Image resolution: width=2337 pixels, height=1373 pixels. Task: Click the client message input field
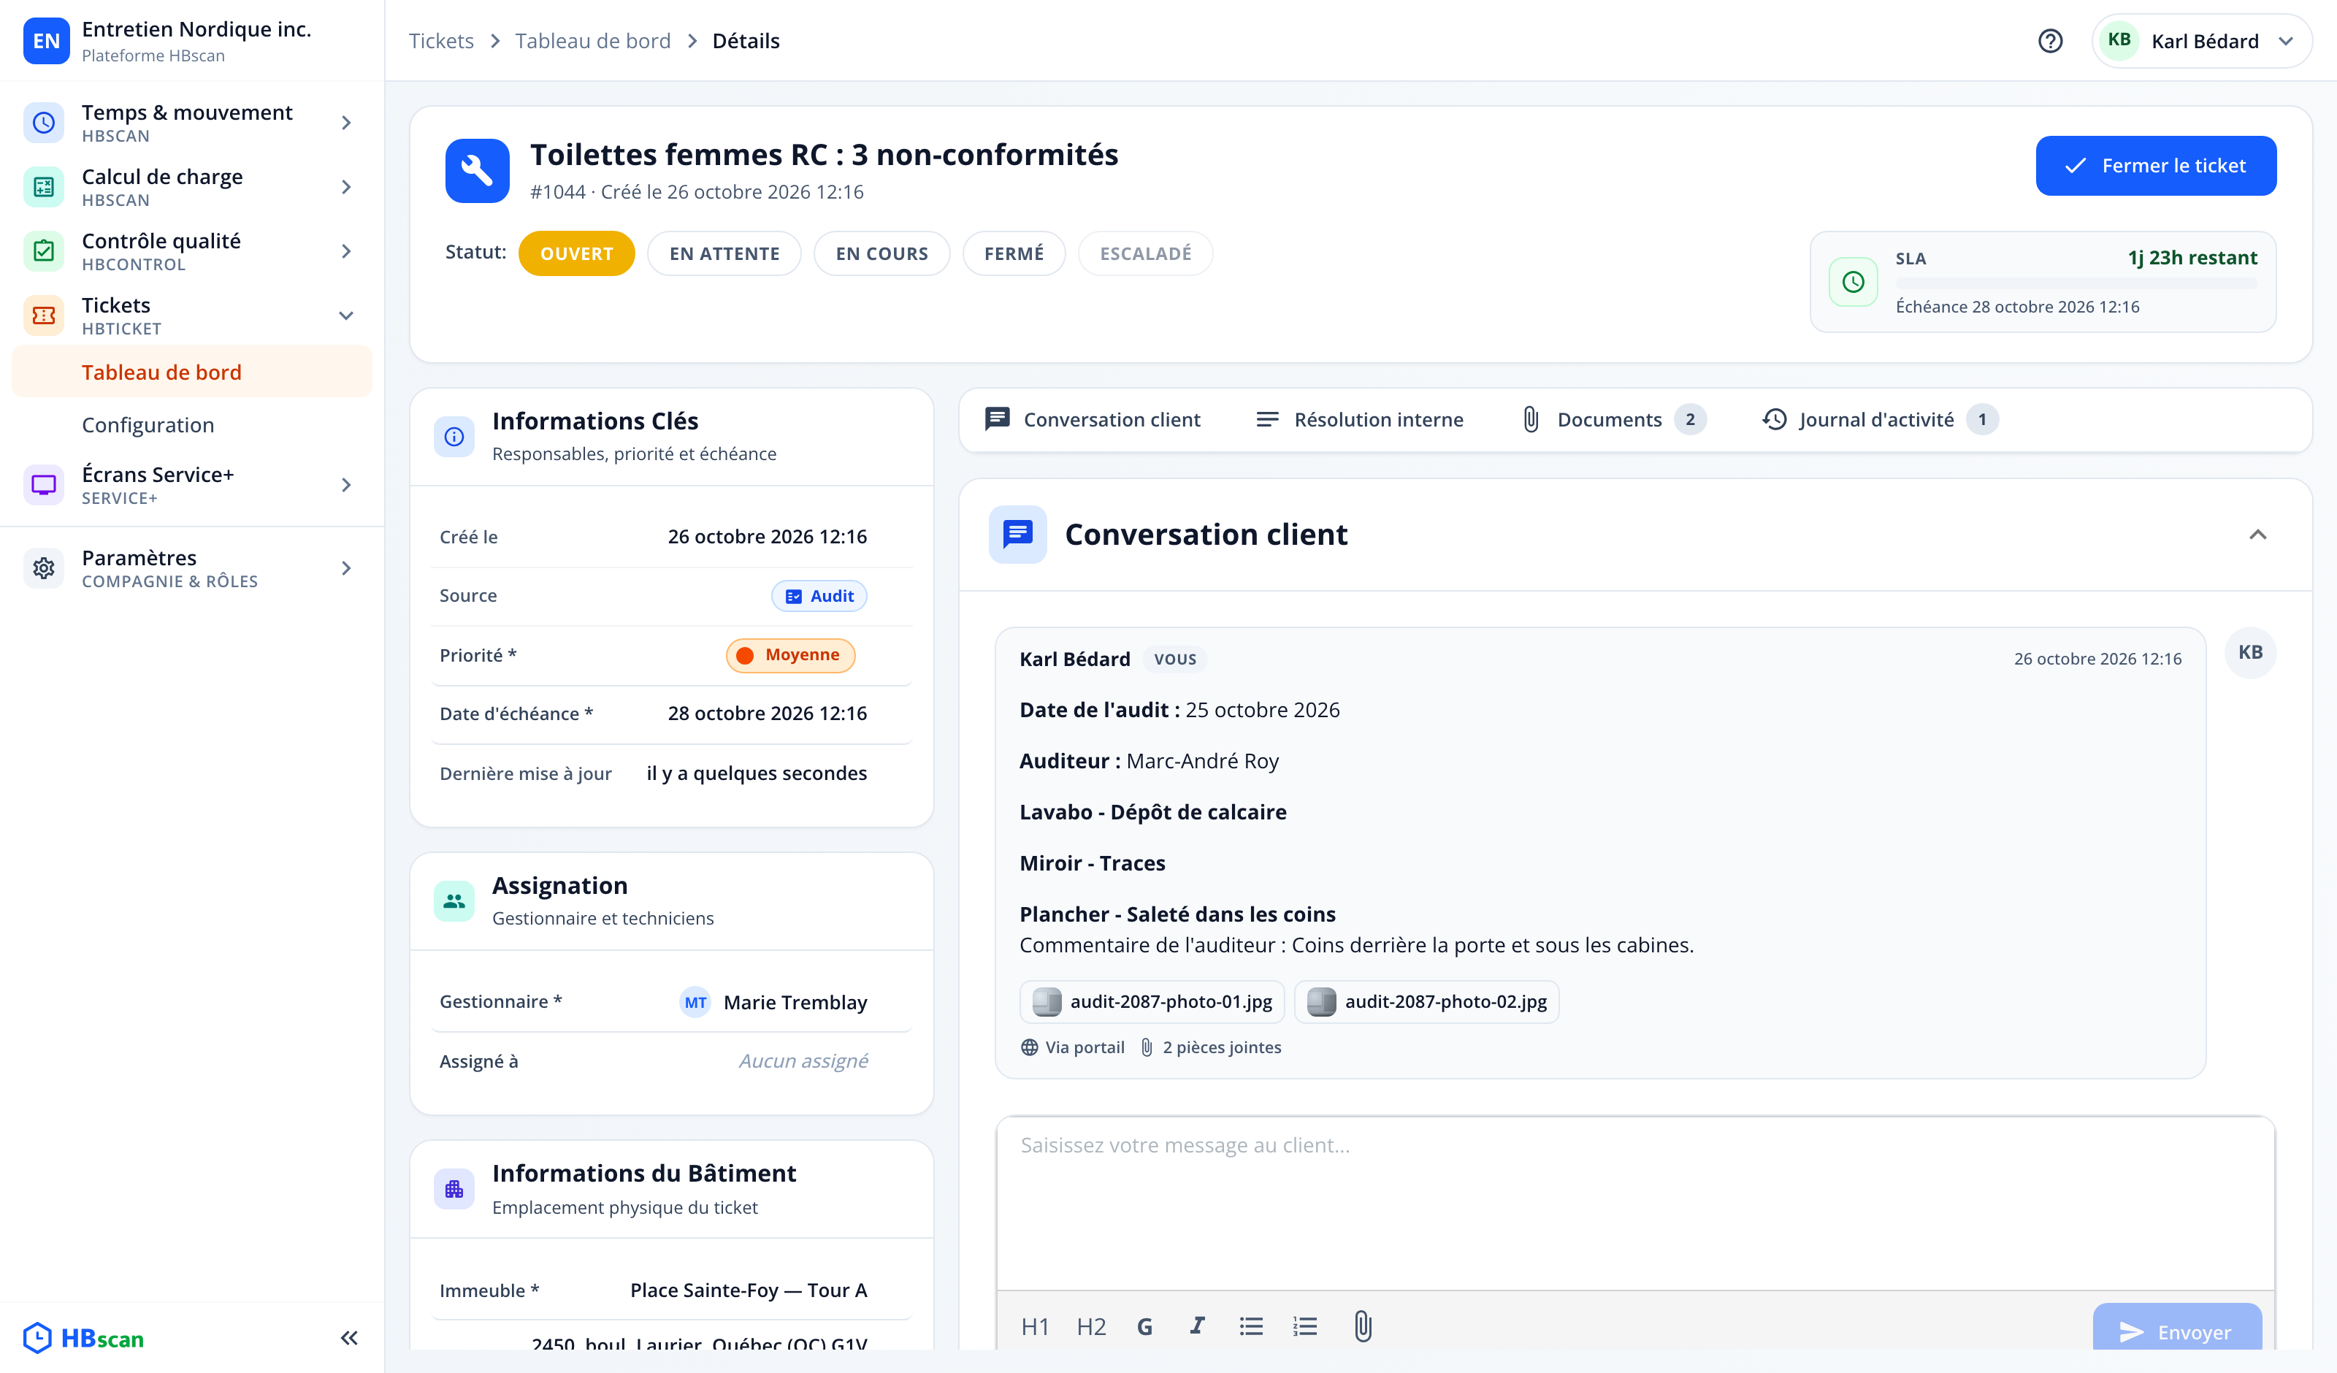pos(1636,1202)
